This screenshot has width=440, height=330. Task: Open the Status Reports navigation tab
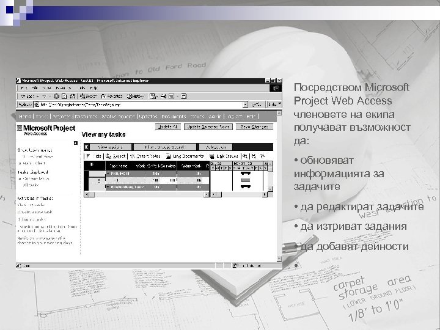pyautogui.click(x=118, y=117)
